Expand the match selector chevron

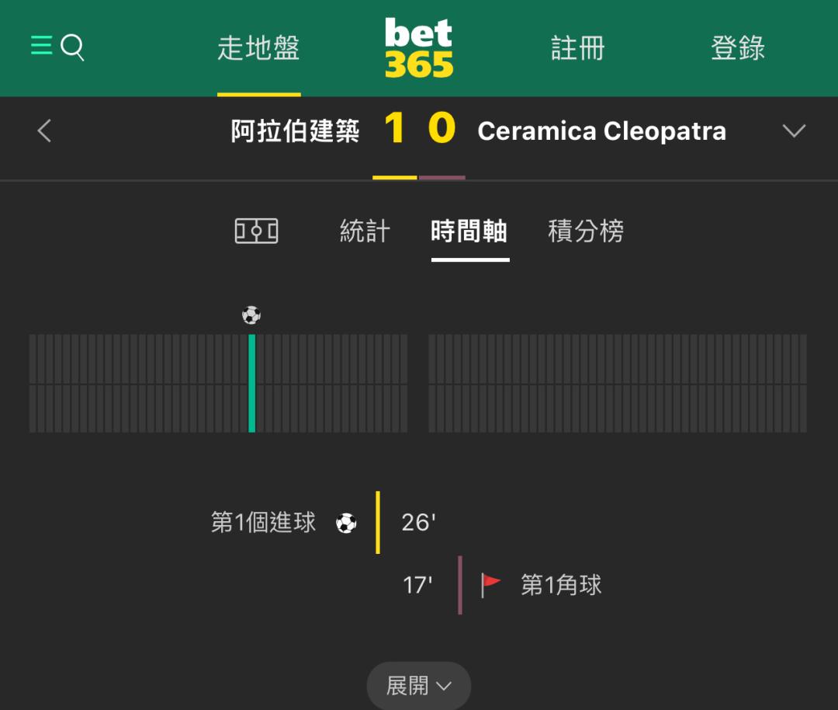coord(794,131)
